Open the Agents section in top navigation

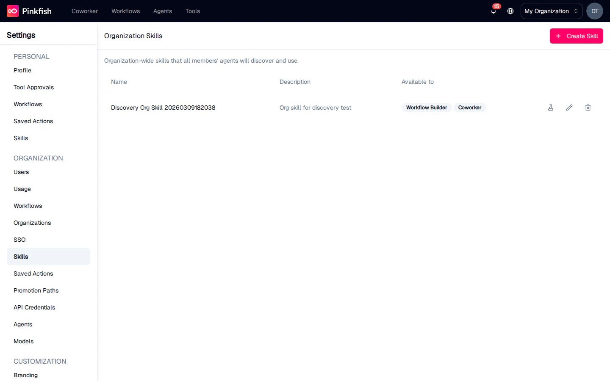(163, 11)
